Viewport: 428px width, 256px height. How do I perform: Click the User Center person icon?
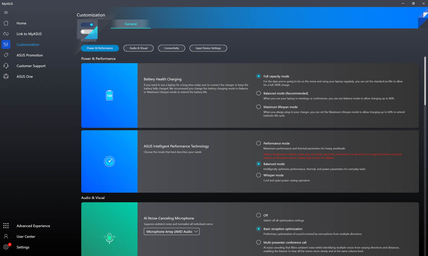[6, 236]
